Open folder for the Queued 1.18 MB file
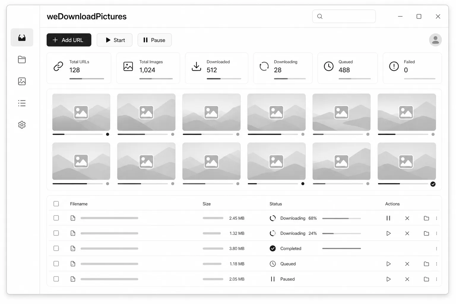The width and height of the screenshot is (456, 304). pos(426,264)
